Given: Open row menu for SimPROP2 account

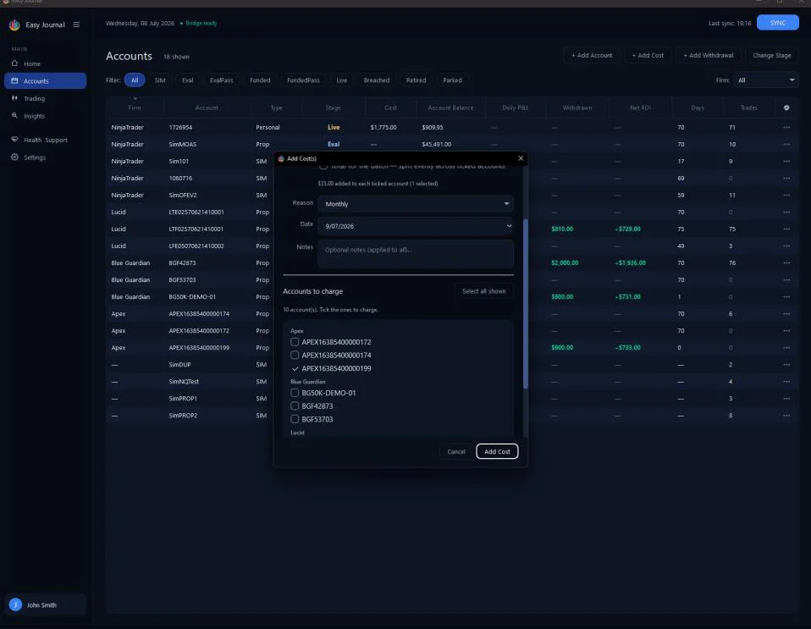Looking at the screenshot, I should [786, 416].
